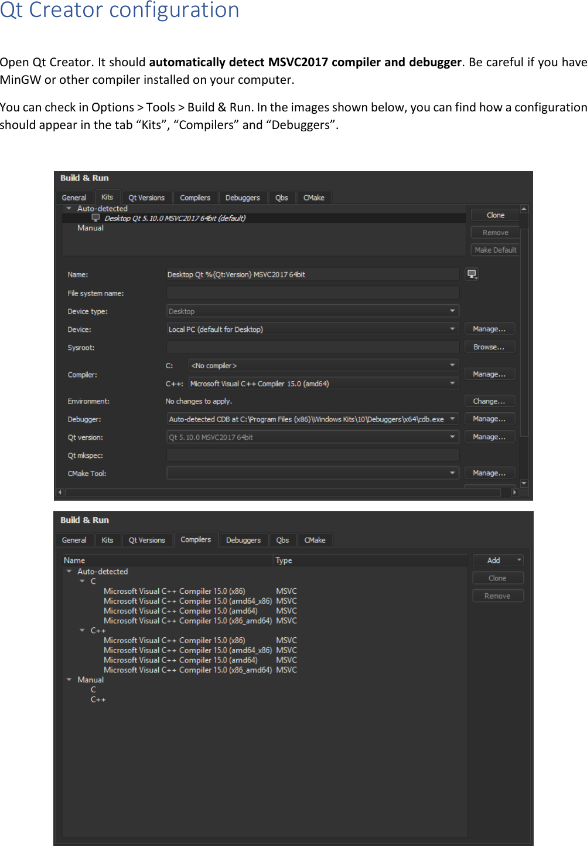This screenshot has height=846, width=587.
Task: Collapse C++ group under Auto-detected
Action: [82, 630]
